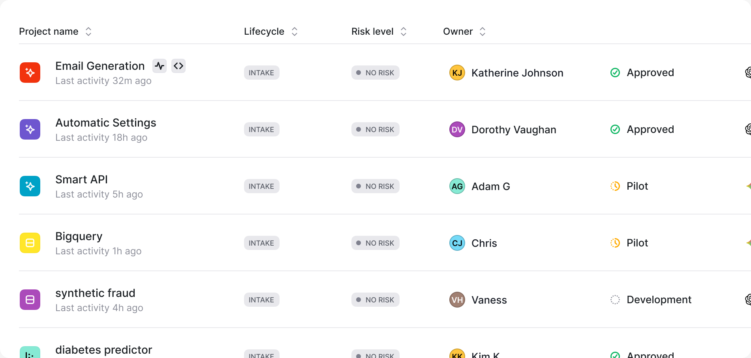Sort by Risk level column arrows
Viewport: 751px width, 358px height.
404,32
